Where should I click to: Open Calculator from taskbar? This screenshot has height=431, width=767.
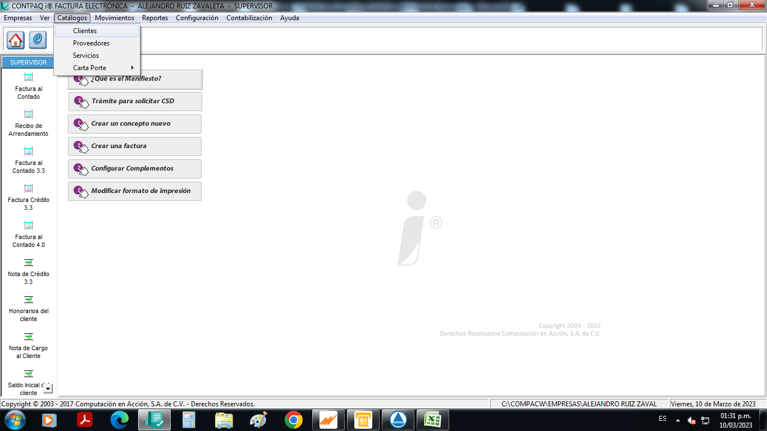pyautogui.click(x=189, y=420)
